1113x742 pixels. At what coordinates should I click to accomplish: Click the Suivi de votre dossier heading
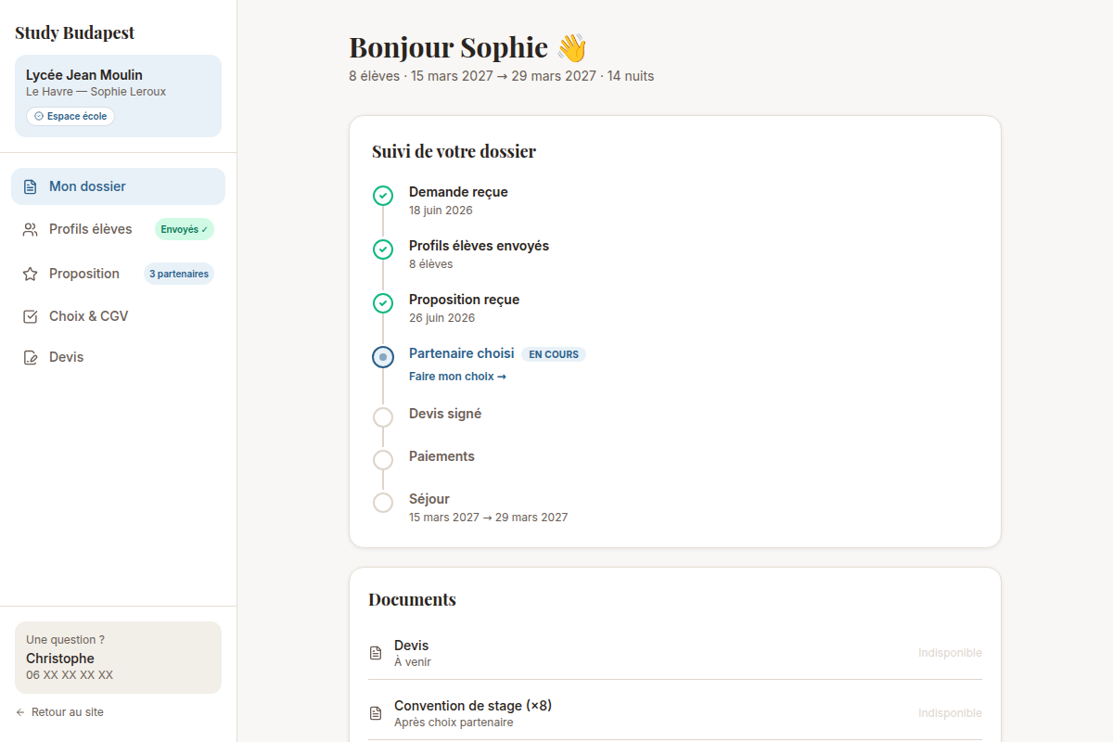click(454, 151)
